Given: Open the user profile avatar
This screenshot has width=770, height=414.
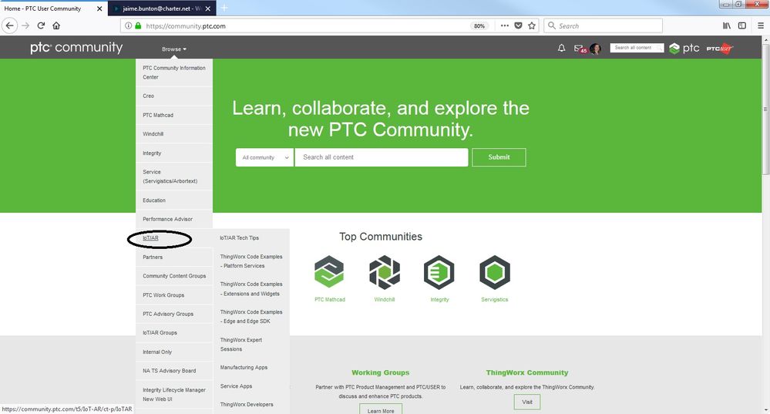Looking at the screenshot, I should 596,48.
